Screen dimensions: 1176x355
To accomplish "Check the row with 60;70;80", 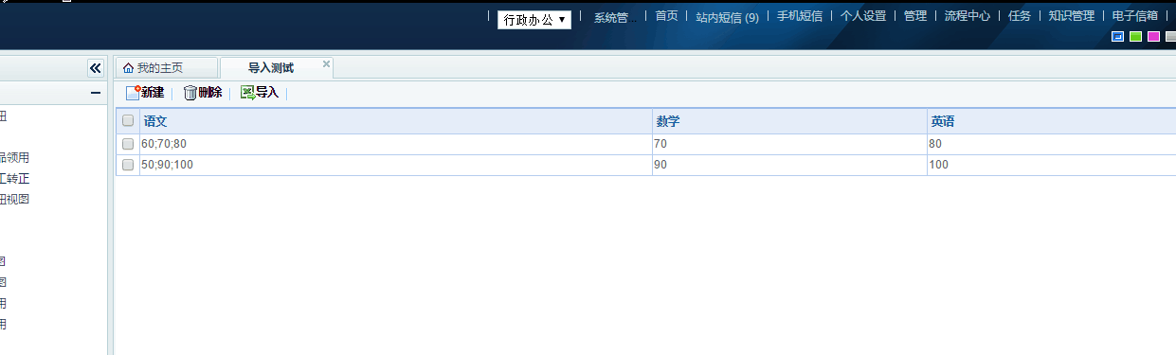I will (128, 144).
